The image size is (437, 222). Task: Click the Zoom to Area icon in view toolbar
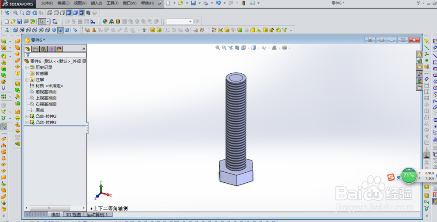(x=22, y=13)
